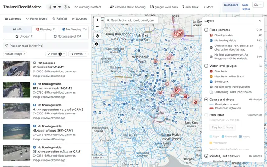Click the sun weather icon
Screen dimensions: 267x167
[x=65, y=7]
